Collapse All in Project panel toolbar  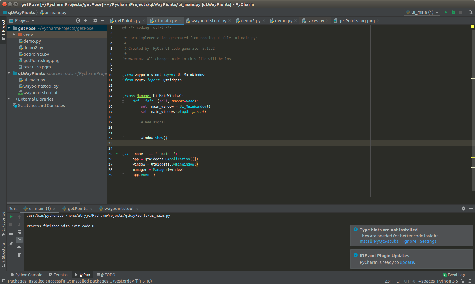point(85,20)
